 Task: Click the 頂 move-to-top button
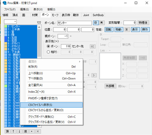7,131
